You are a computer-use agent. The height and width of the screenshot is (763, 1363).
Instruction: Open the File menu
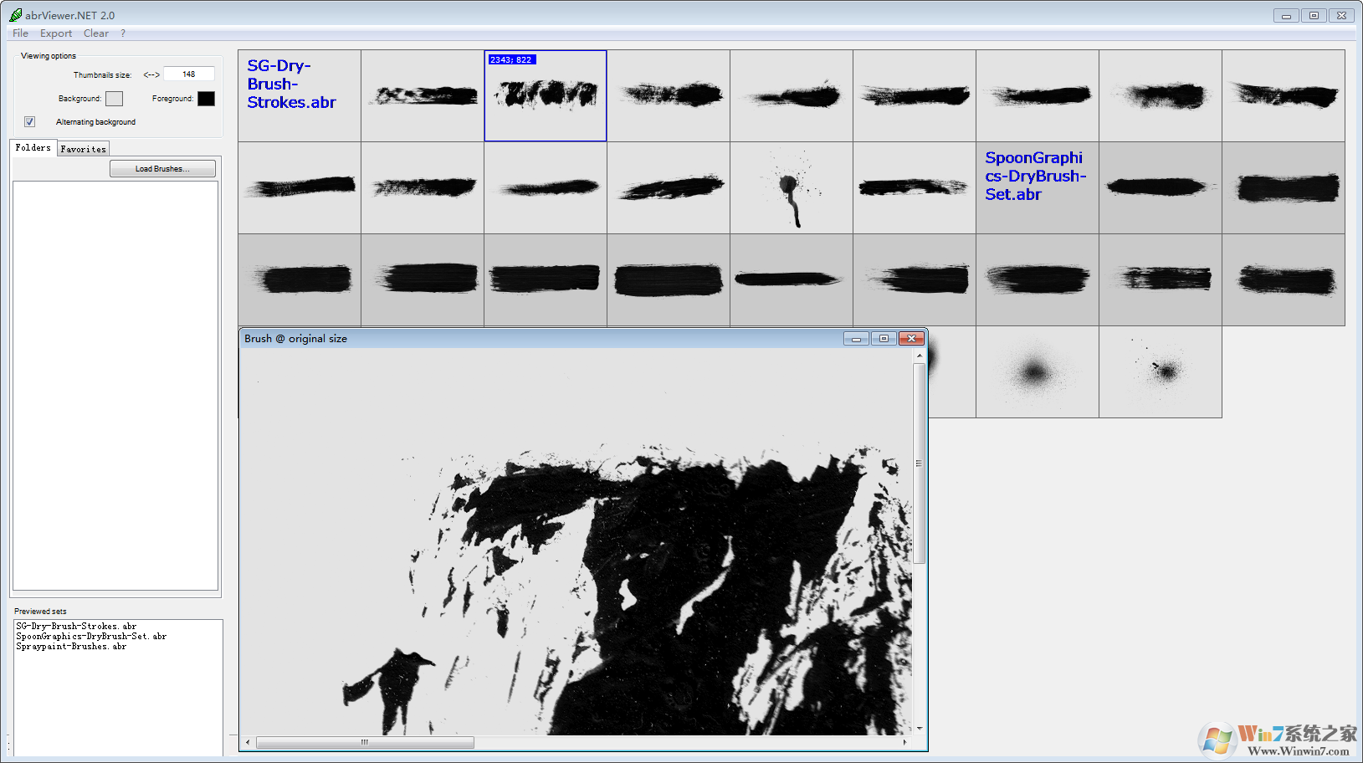[x=20, y=33]
